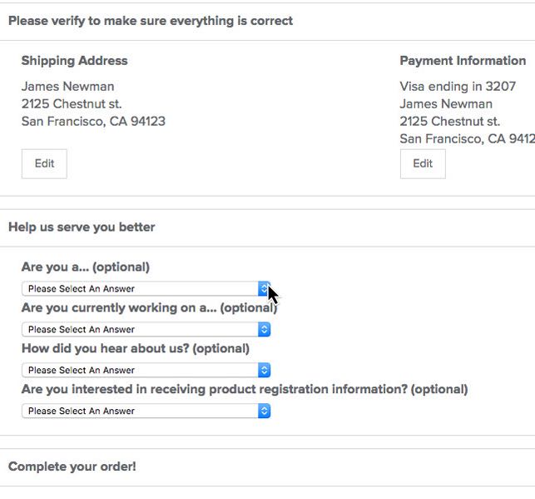535x499 pixels.
Task: Open the "Are you a..." answer dropdown
Action: click(146, 288)
